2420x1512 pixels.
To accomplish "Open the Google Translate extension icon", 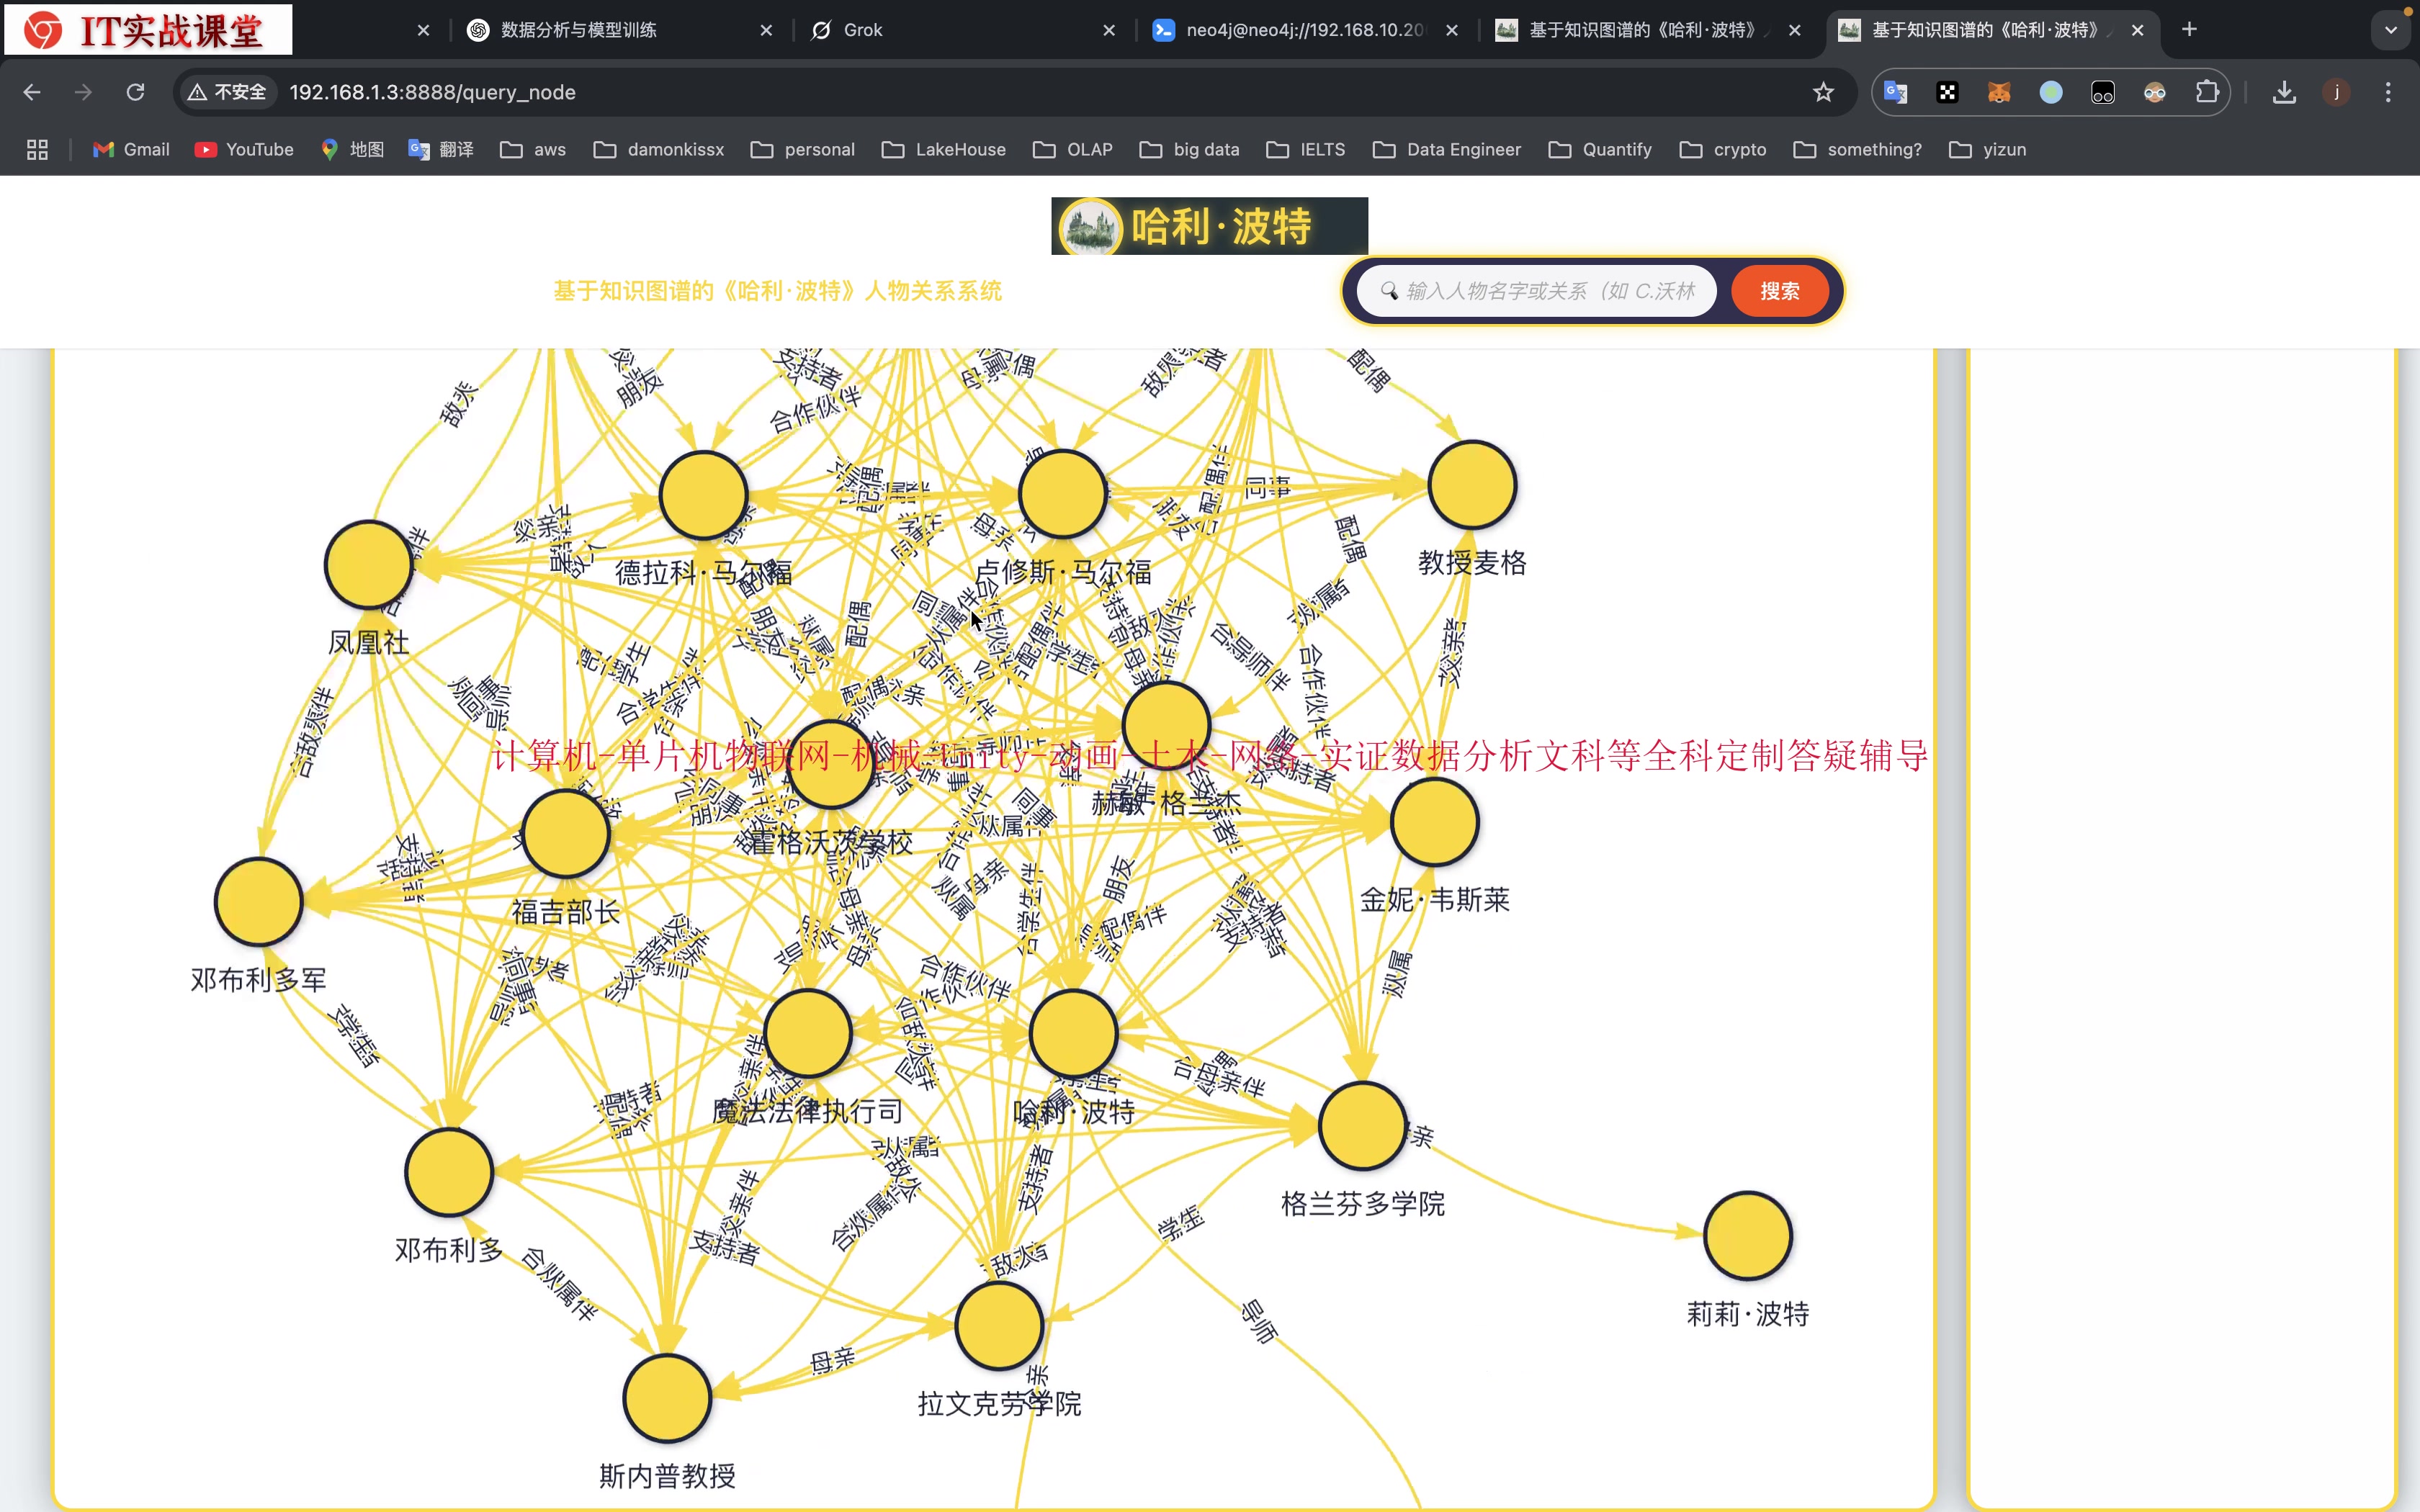I will click(1895, 92).
